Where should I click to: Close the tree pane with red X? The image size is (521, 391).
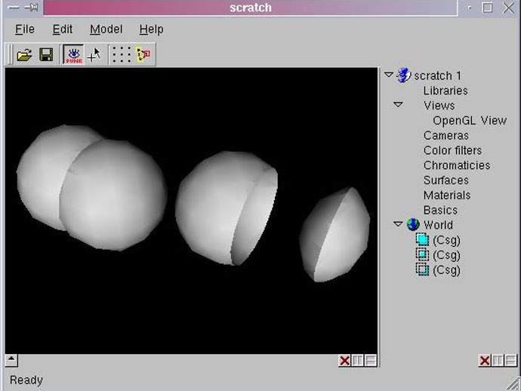(x=485, y=361)
